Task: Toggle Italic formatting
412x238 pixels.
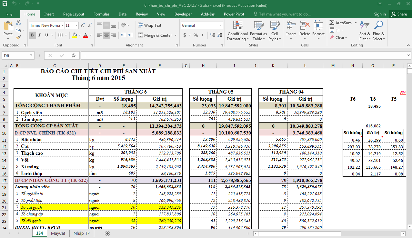Action: tap(39, 35)
